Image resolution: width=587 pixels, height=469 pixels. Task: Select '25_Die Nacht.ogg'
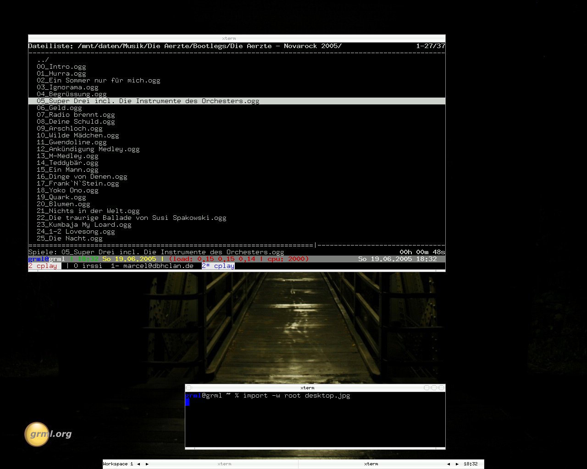[x=70, y=238]
